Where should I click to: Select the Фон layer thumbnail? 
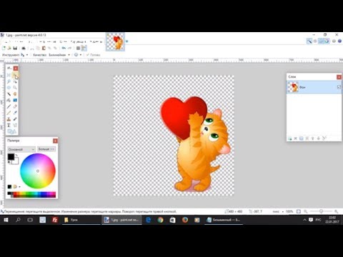(x=293, y=87)
